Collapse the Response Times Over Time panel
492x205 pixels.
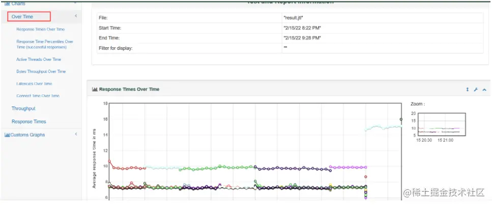click(484, 89)
